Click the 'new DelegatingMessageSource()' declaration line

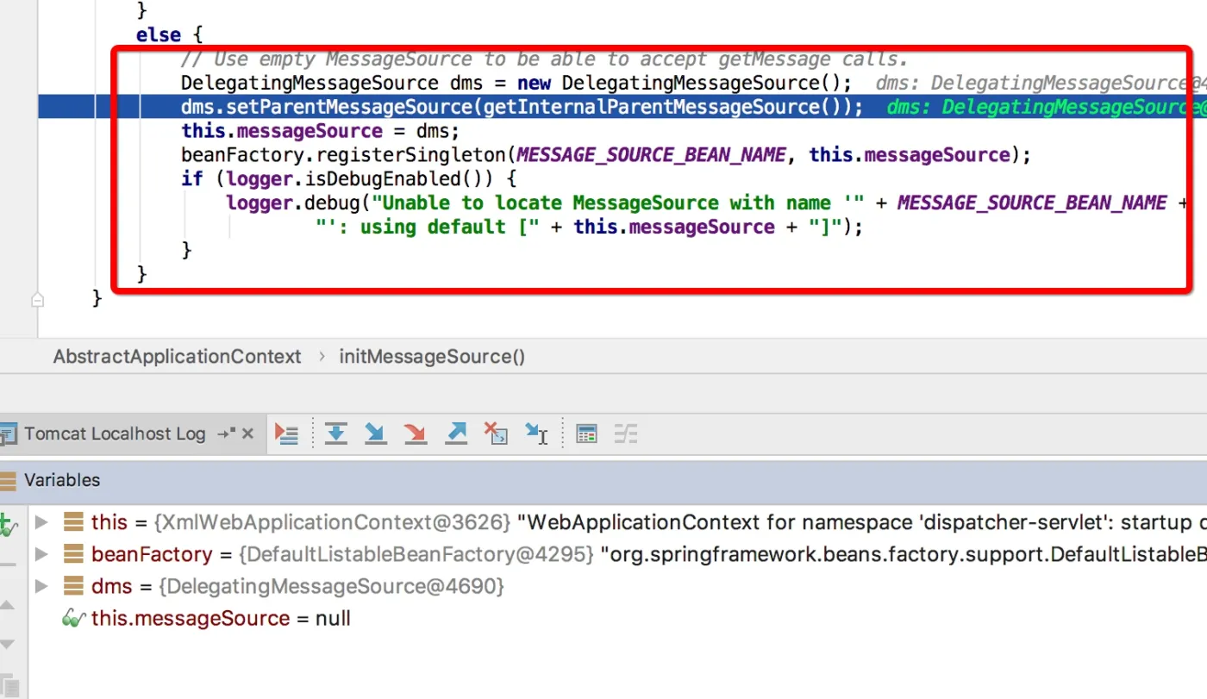pos(516,83)
